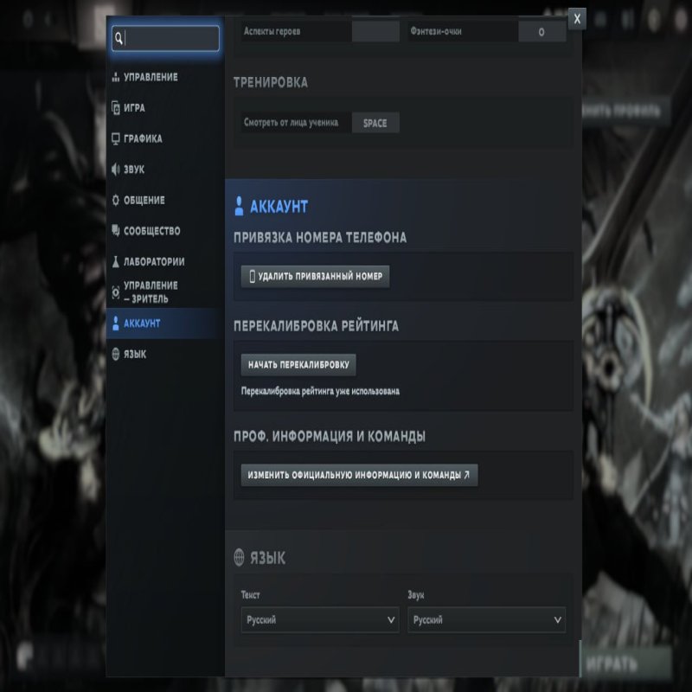Viewport: 692px width, 692px height.
Task: Click the Язык globe icon in sidebar
Action: point(116,354)
